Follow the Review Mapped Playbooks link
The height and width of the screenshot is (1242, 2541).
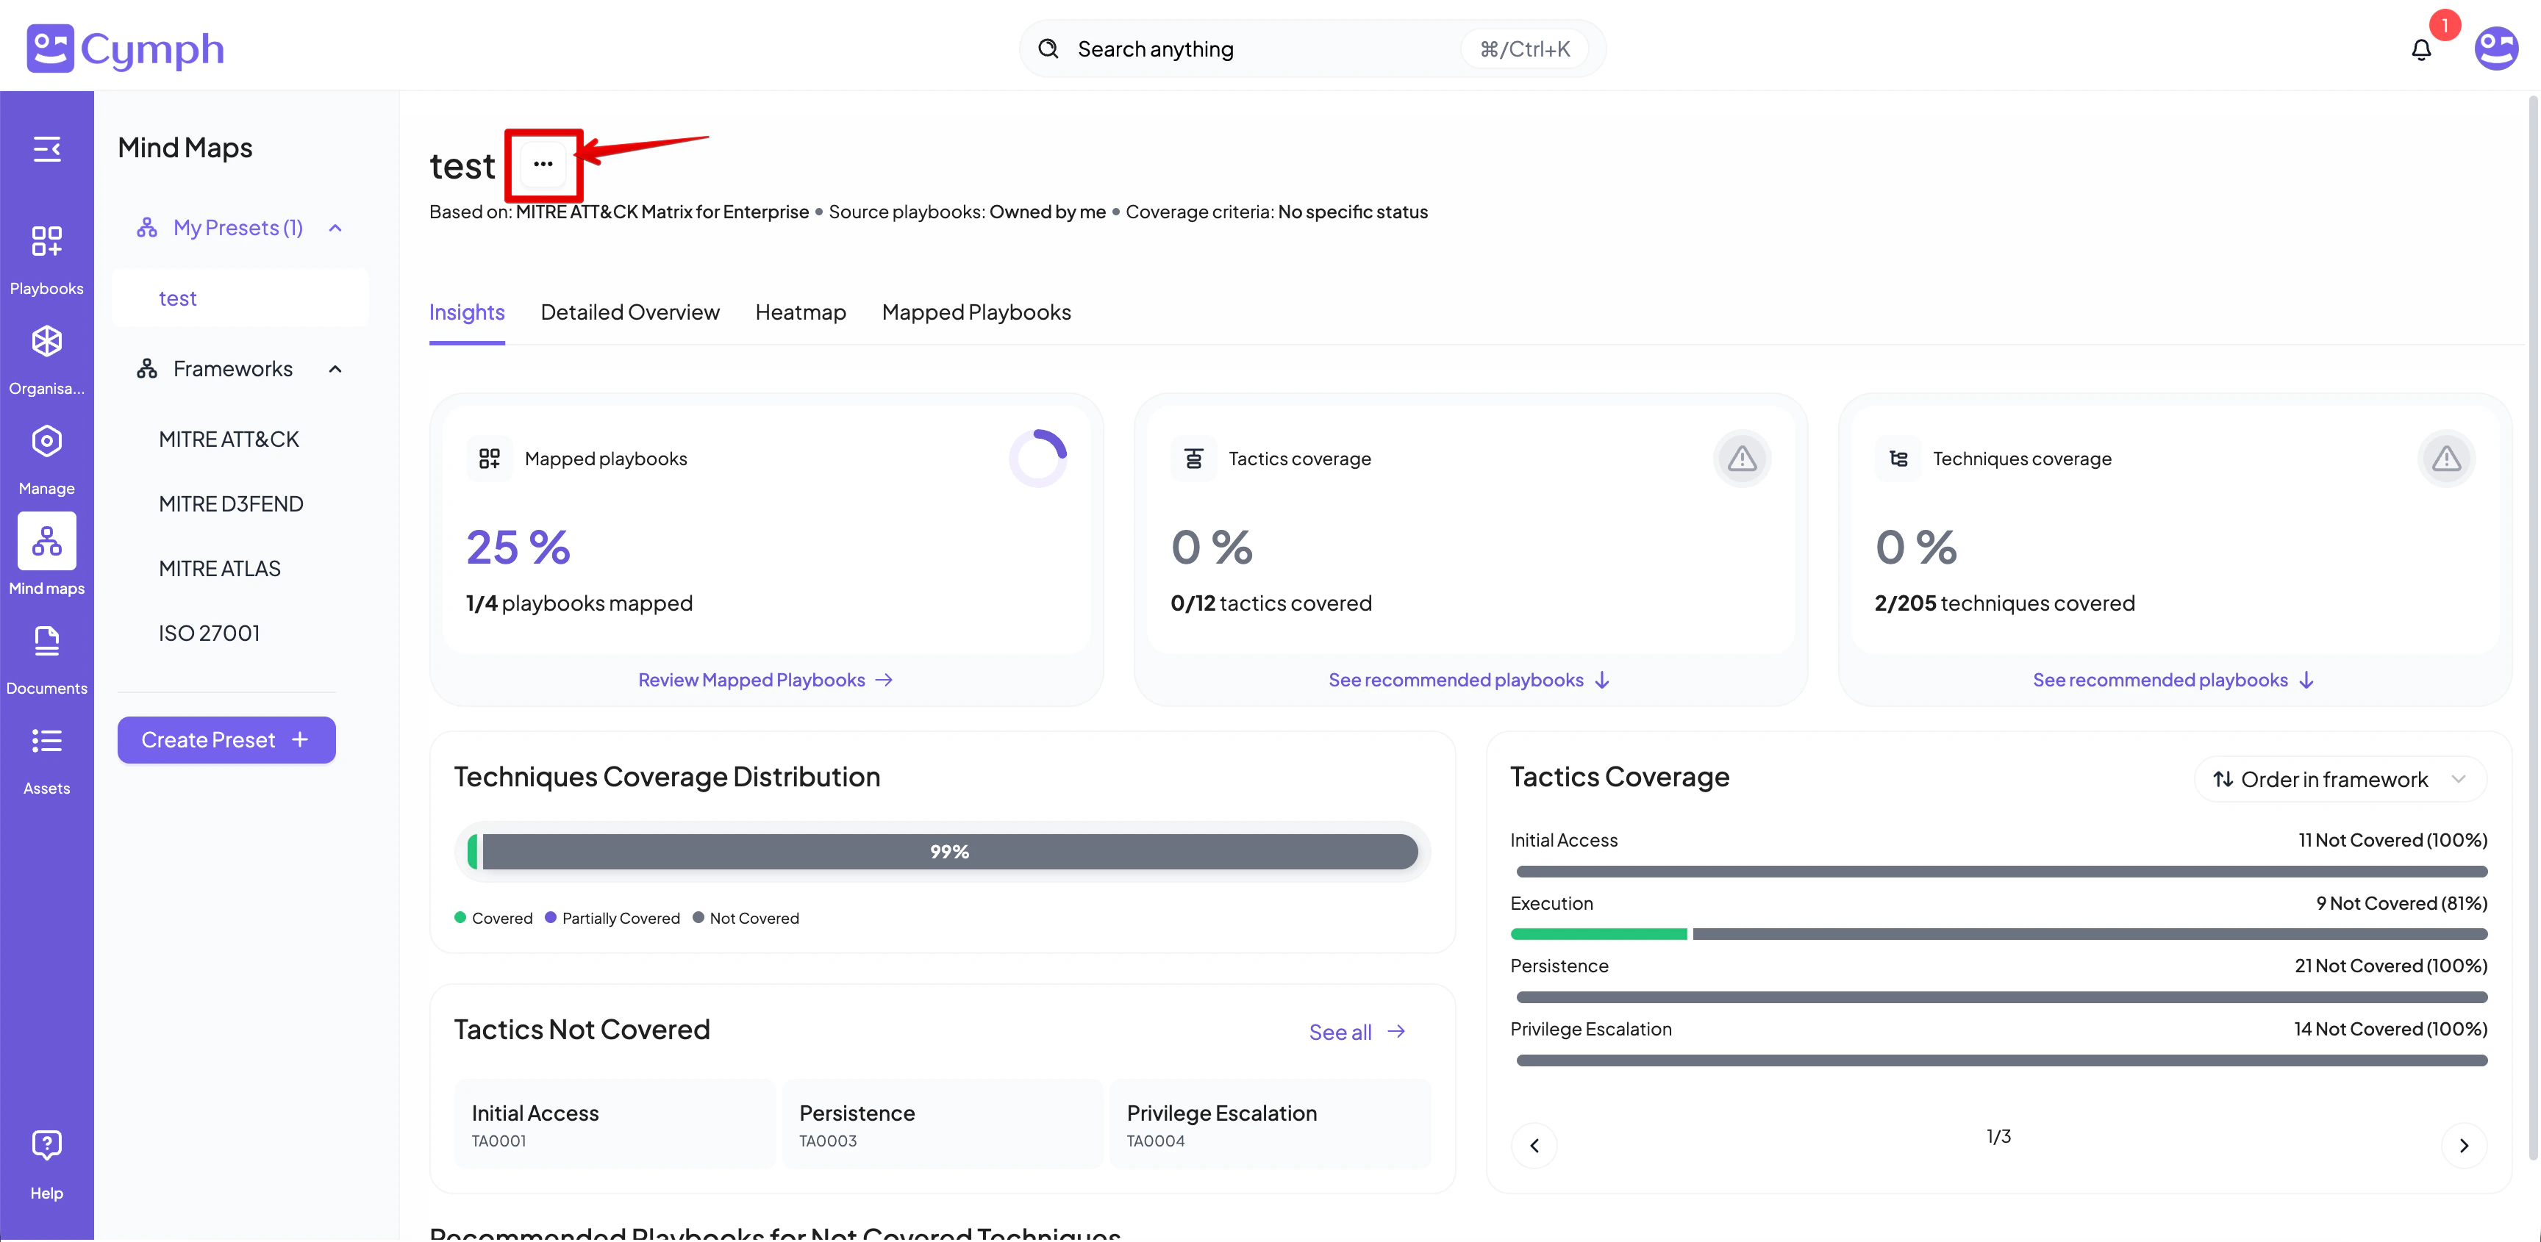tap(765, 680)
